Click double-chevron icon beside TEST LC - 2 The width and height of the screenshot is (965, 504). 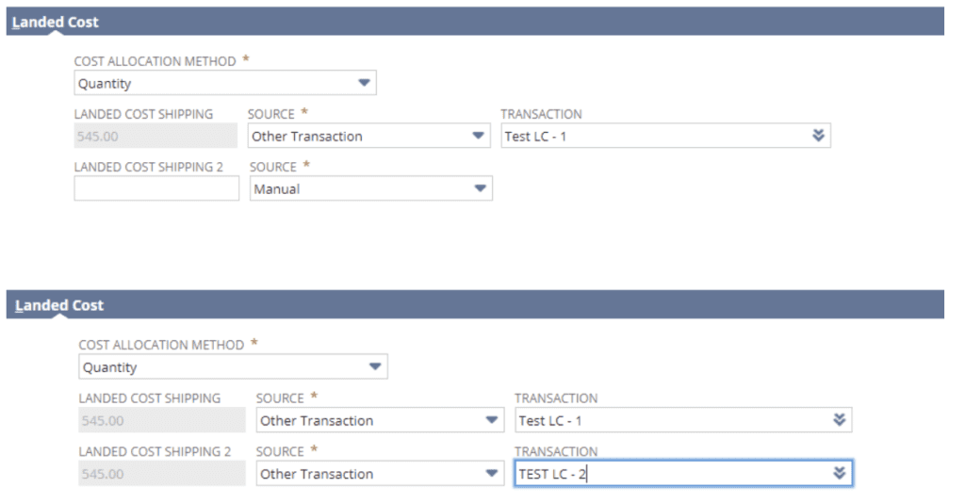coord(839,473)
